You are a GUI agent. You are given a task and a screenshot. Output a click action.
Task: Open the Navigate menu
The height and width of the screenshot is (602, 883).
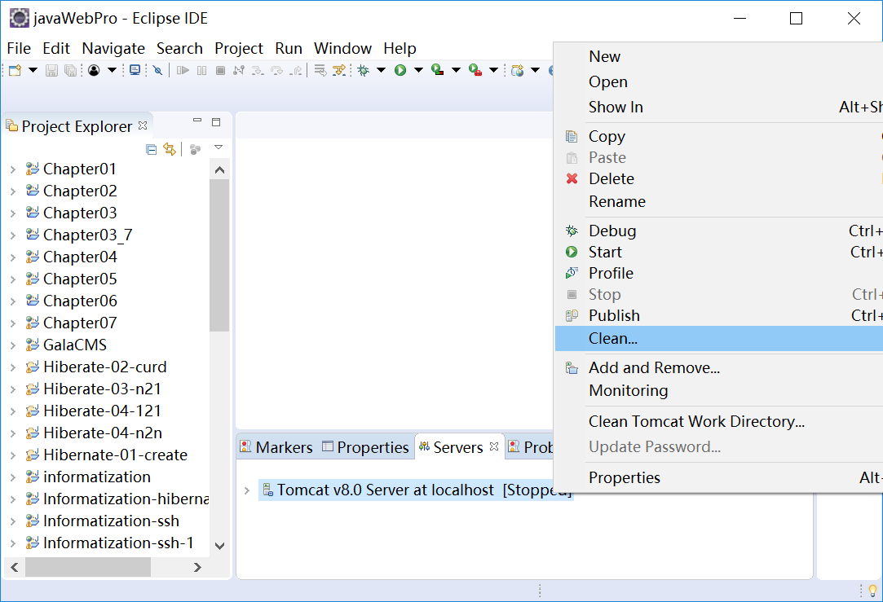[x=113, y=48]
